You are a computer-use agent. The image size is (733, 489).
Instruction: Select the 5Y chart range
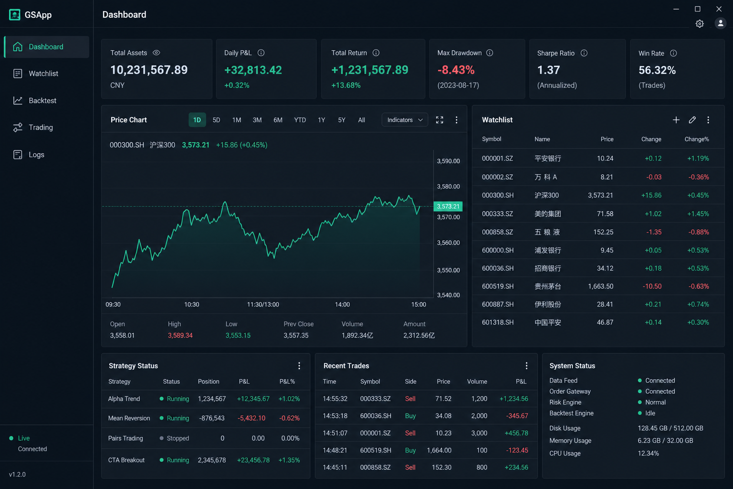[x=342, y=120]
